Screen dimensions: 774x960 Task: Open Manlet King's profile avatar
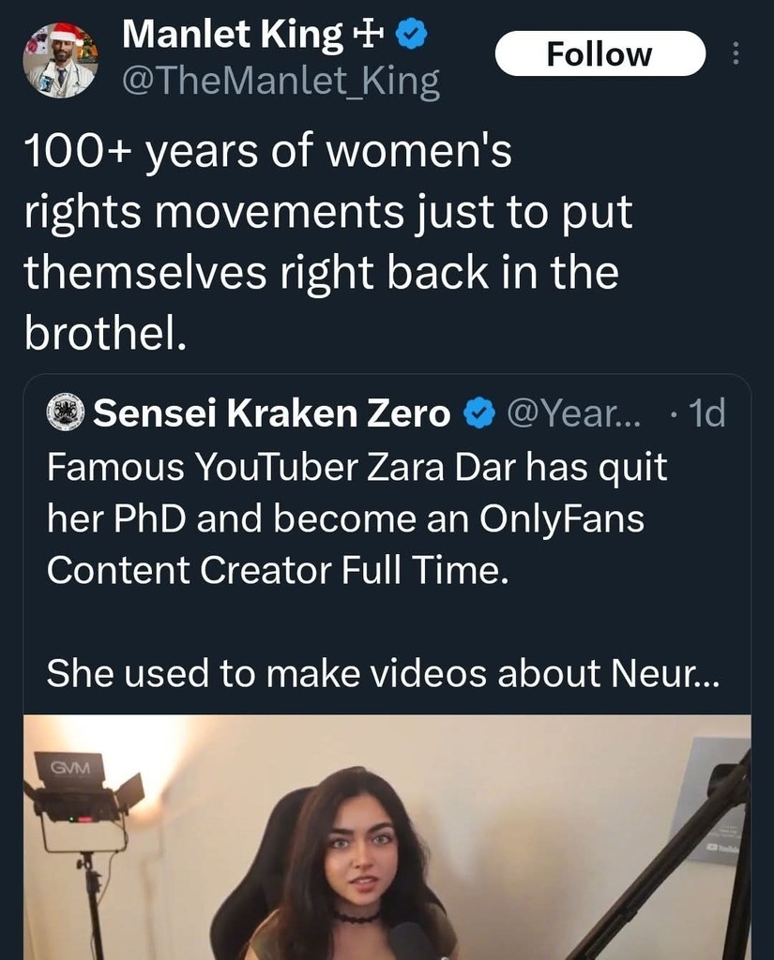pos(60,61)
